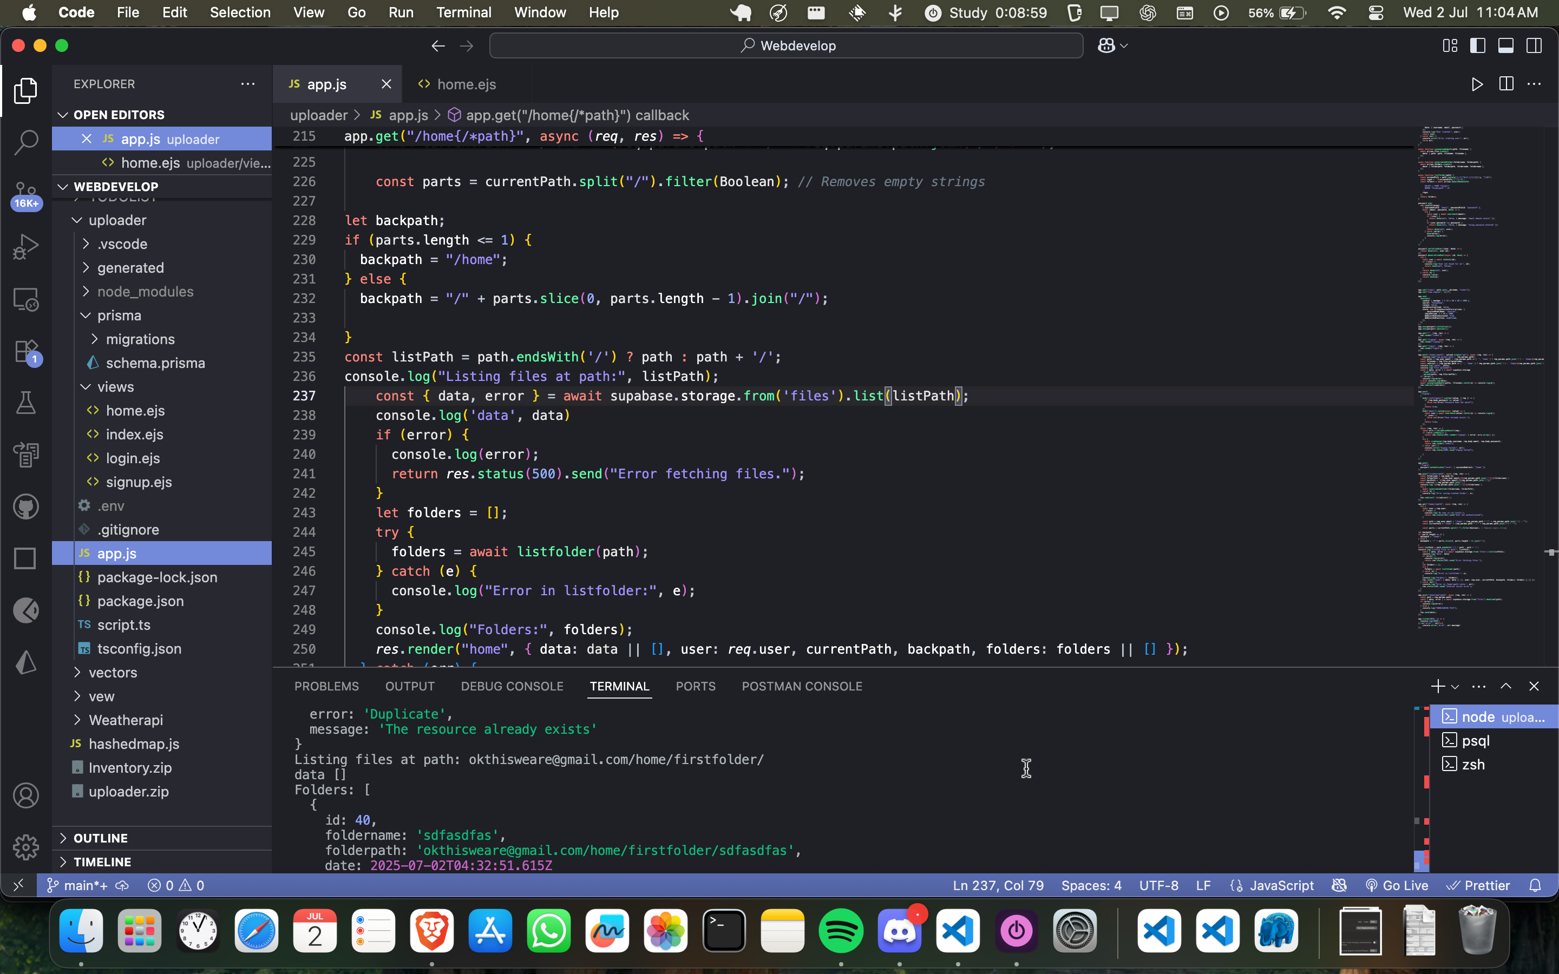This screenshot has width=1559, height=974.
Task: Open the GitHub view in activity bar
Action: [26, 507]
